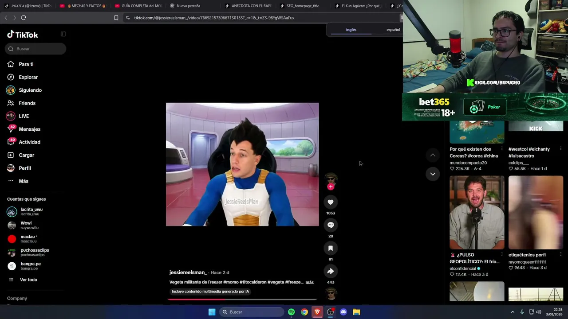Open options for the #westcol #elchanty card
This screenshot has width=568, height=319.
[x=561, y=149]
